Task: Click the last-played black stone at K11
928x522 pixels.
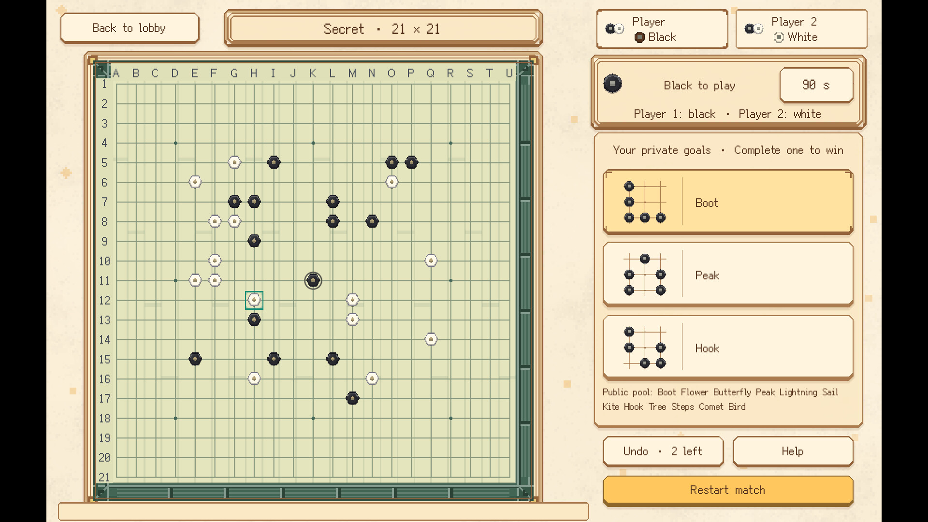Action: (313, 280)
